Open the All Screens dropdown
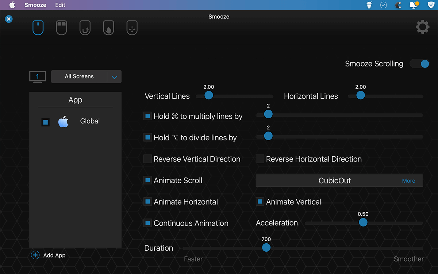 (86, 77)
